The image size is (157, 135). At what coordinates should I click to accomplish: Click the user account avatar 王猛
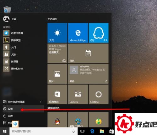[6, 19]
